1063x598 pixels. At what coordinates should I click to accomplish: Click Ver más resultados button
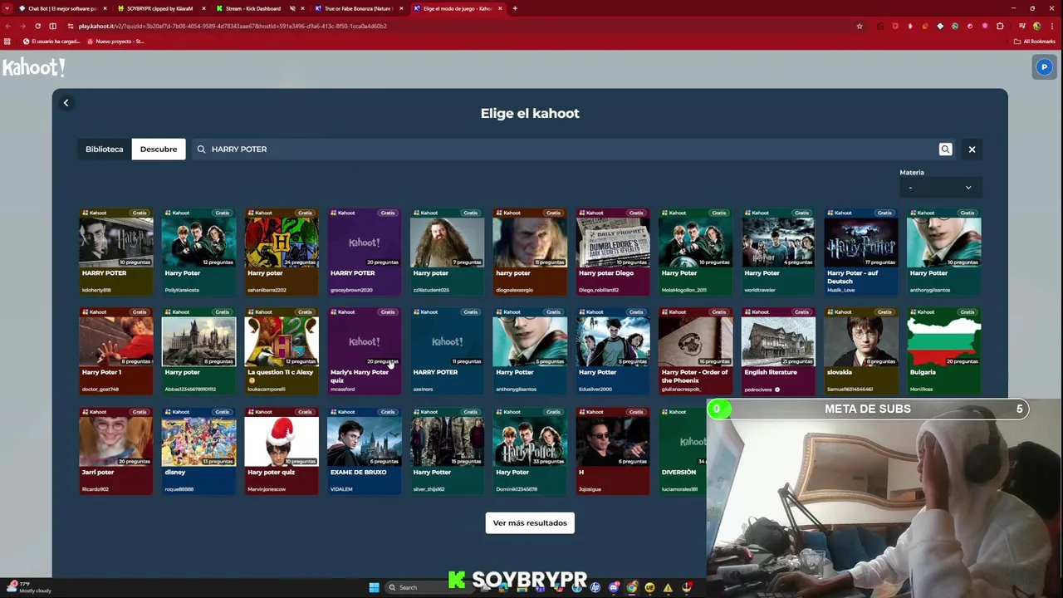click(530, 523)
